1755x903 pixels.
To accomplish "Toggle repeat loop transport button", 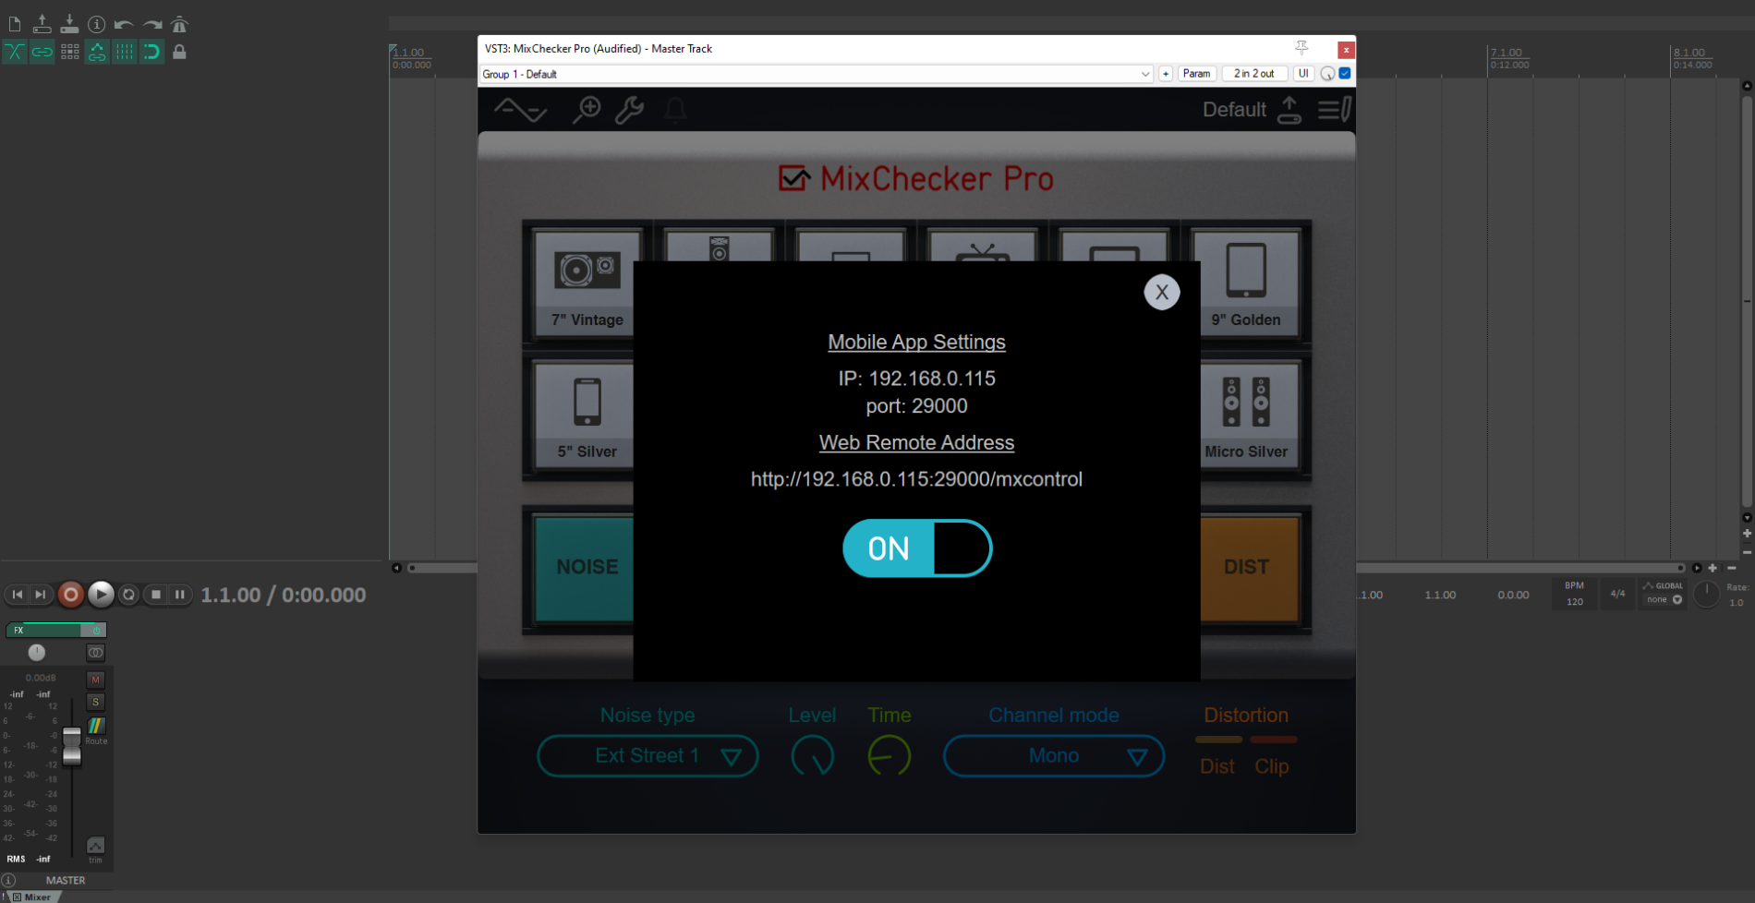I will click(x=129, y=595).
